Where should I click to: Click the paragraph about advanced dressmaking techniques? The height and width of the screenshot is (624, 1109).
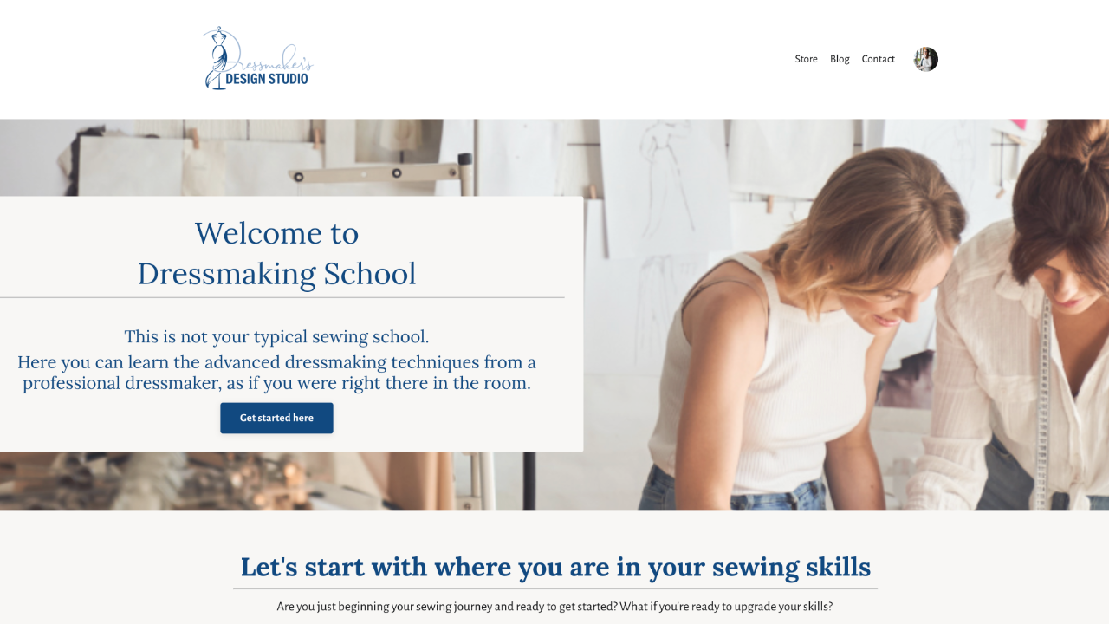click(x=276, y=373)
